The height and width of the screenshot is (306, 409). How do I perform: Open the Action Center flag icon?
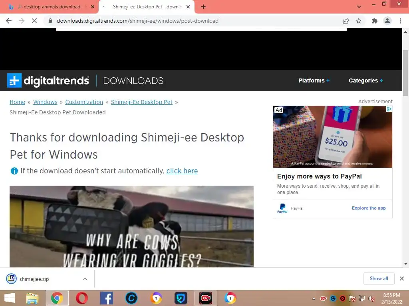(x=352, y=298)
